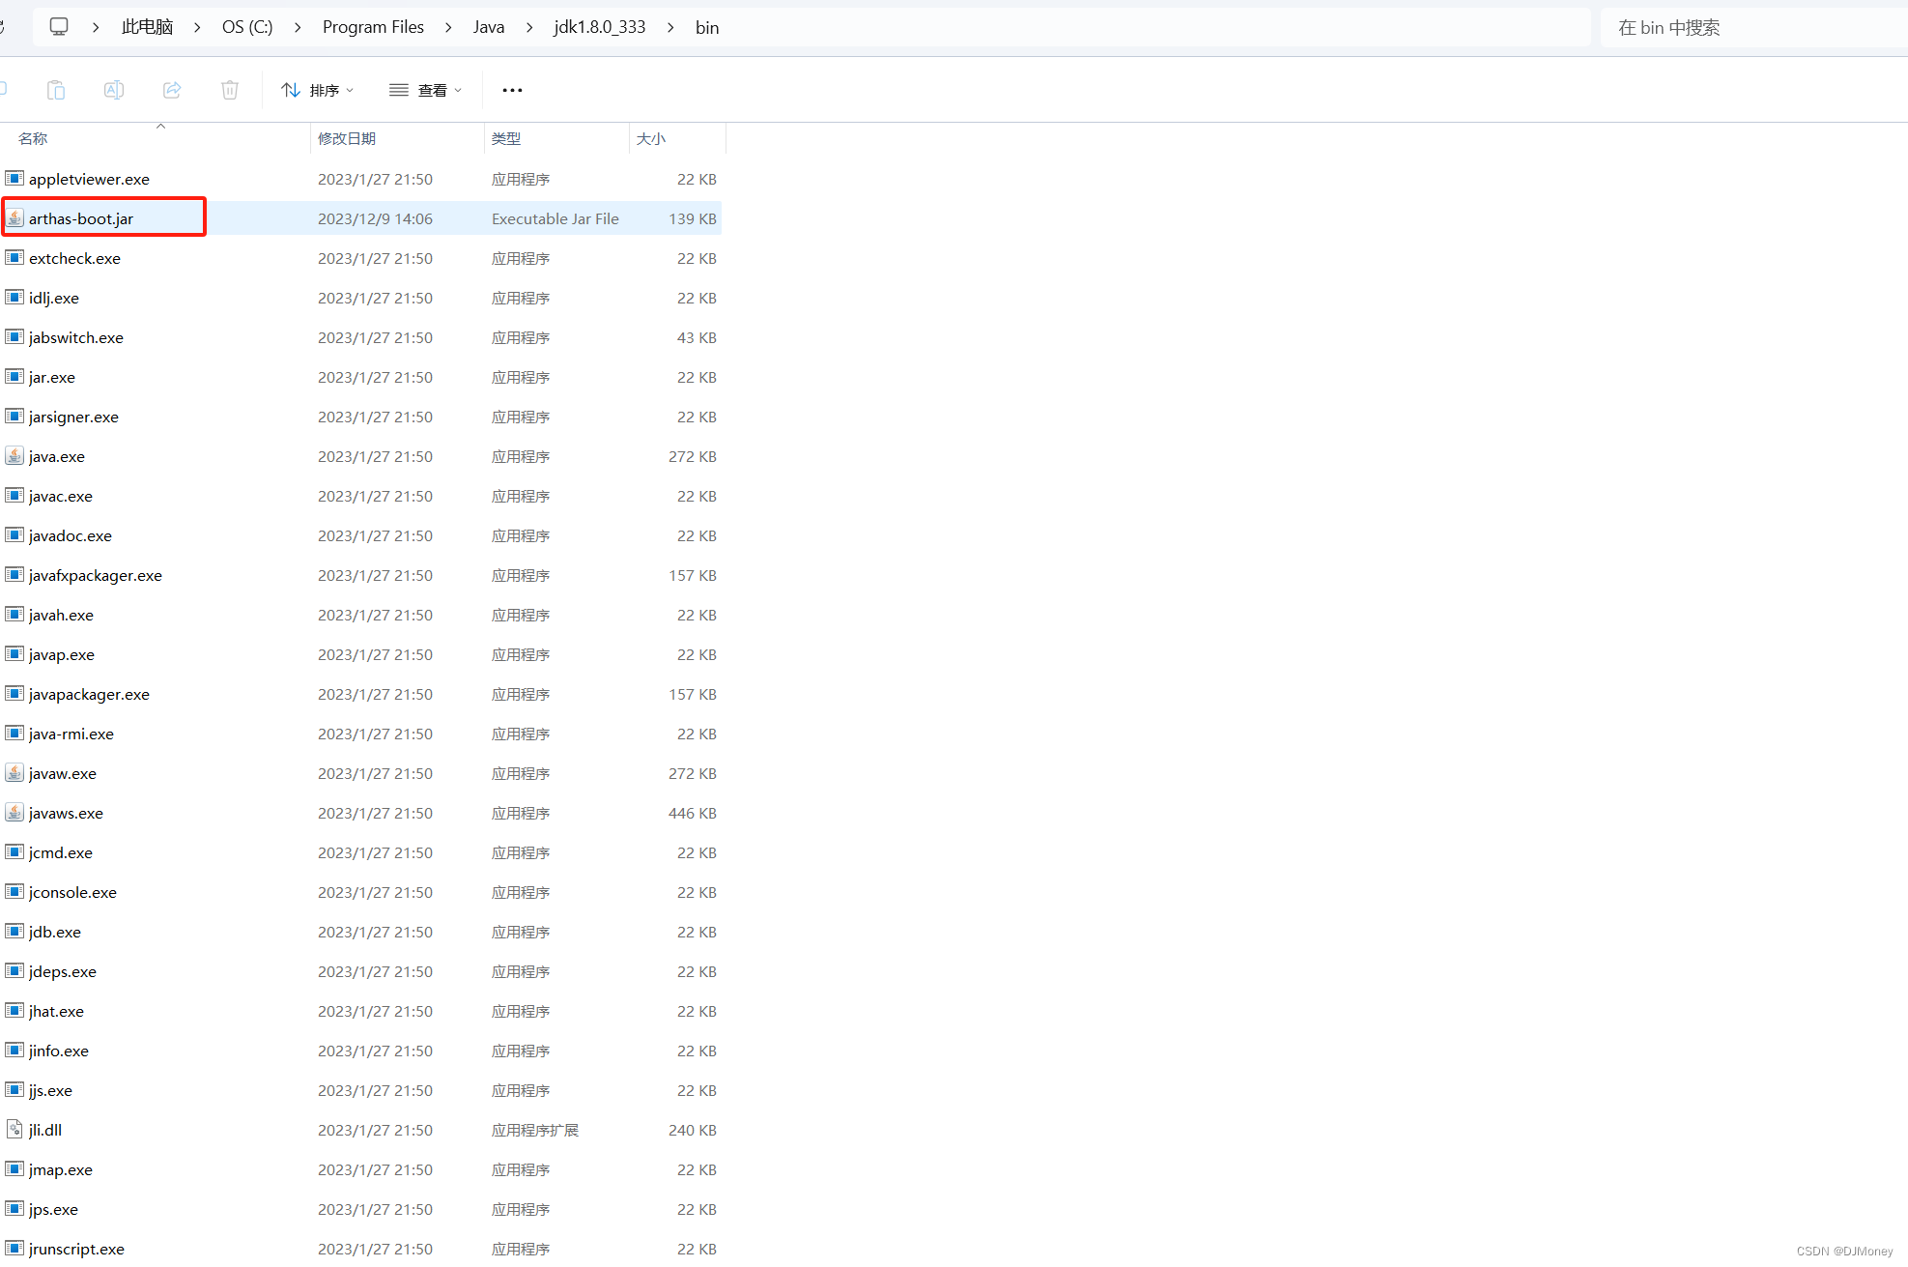Expand chevron after jdk1.8.0_333 in path

pyautogui.click(x=670, y=27)
